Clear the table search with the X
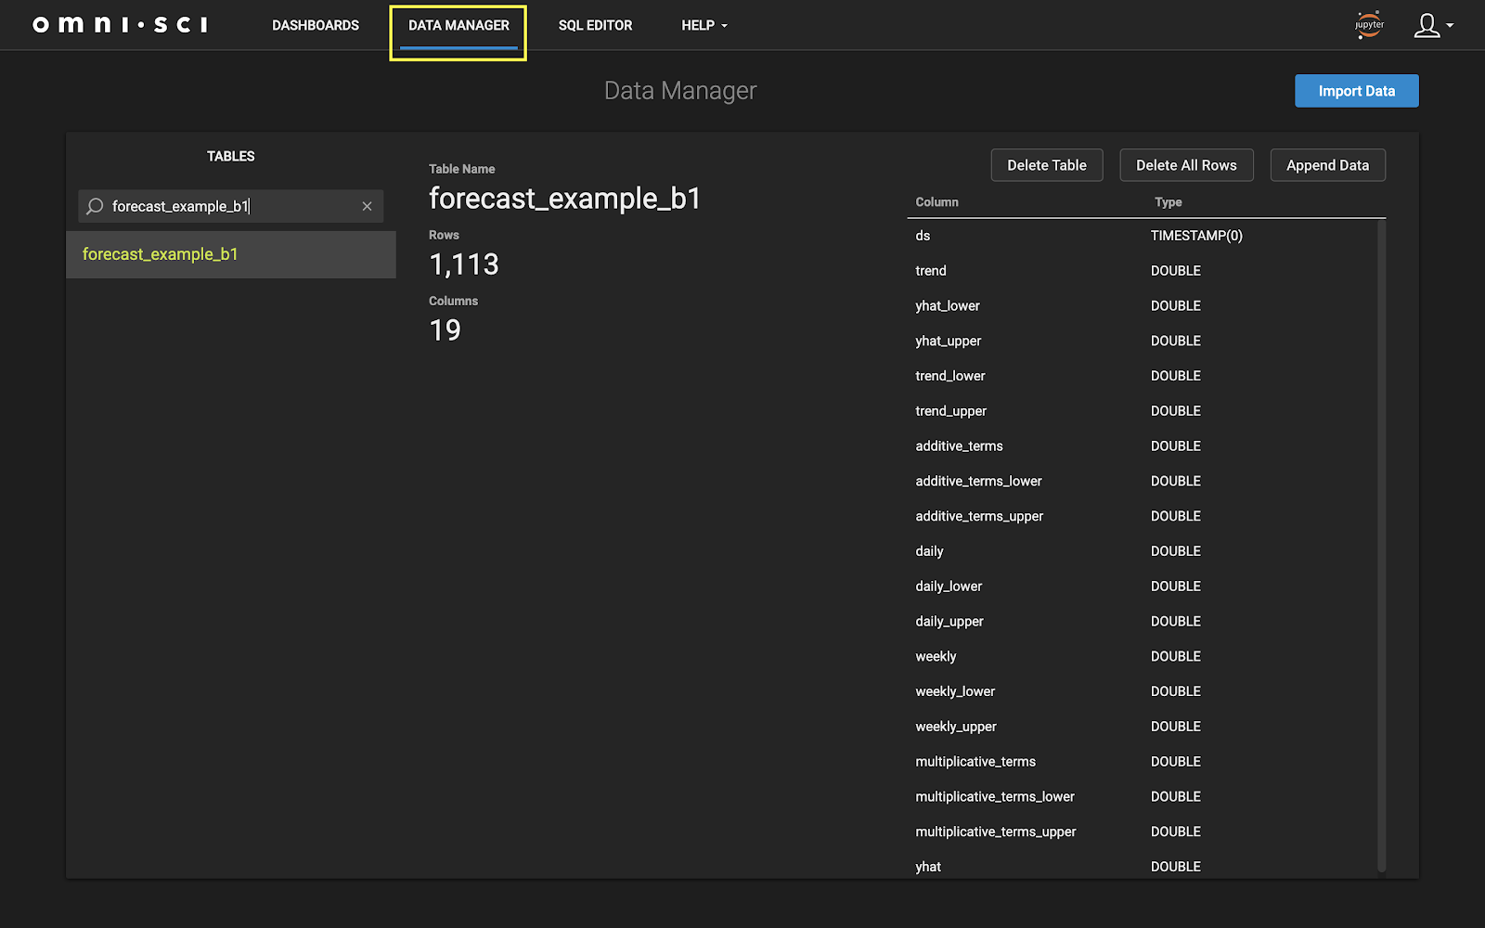Image resolution: width=1485 pixels, height=928 pixels. [x=367, y=206]
